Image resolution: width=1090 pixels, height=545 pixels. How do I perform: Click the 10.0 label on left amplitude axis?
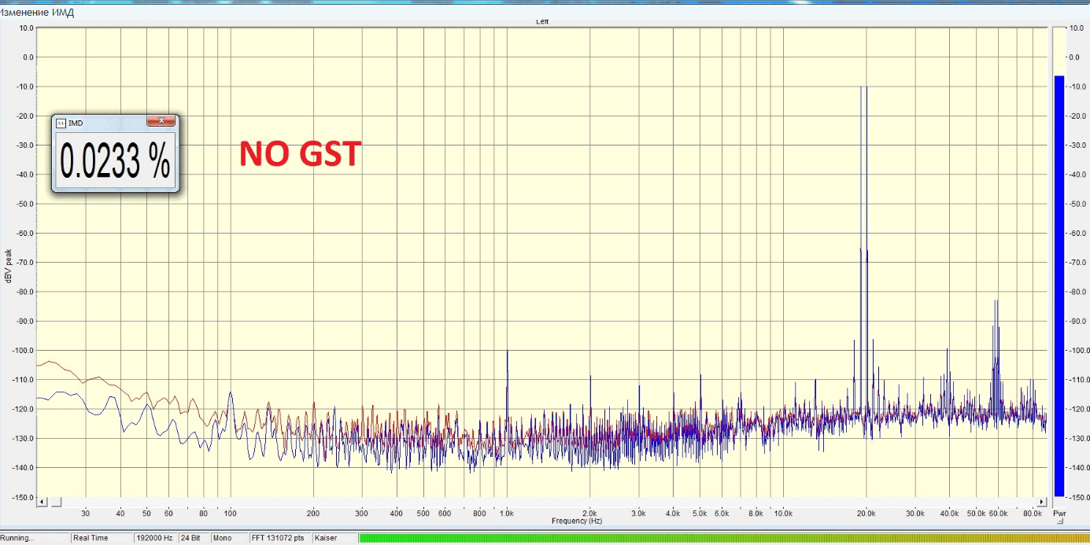pyautogui.click(x=27, y=28)
